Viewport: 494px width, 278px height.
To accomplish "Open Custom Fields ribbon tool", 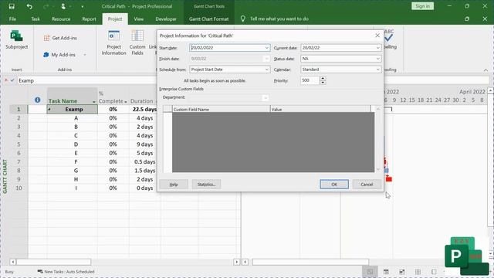I will pyautogui.click(x=137, y=43).
